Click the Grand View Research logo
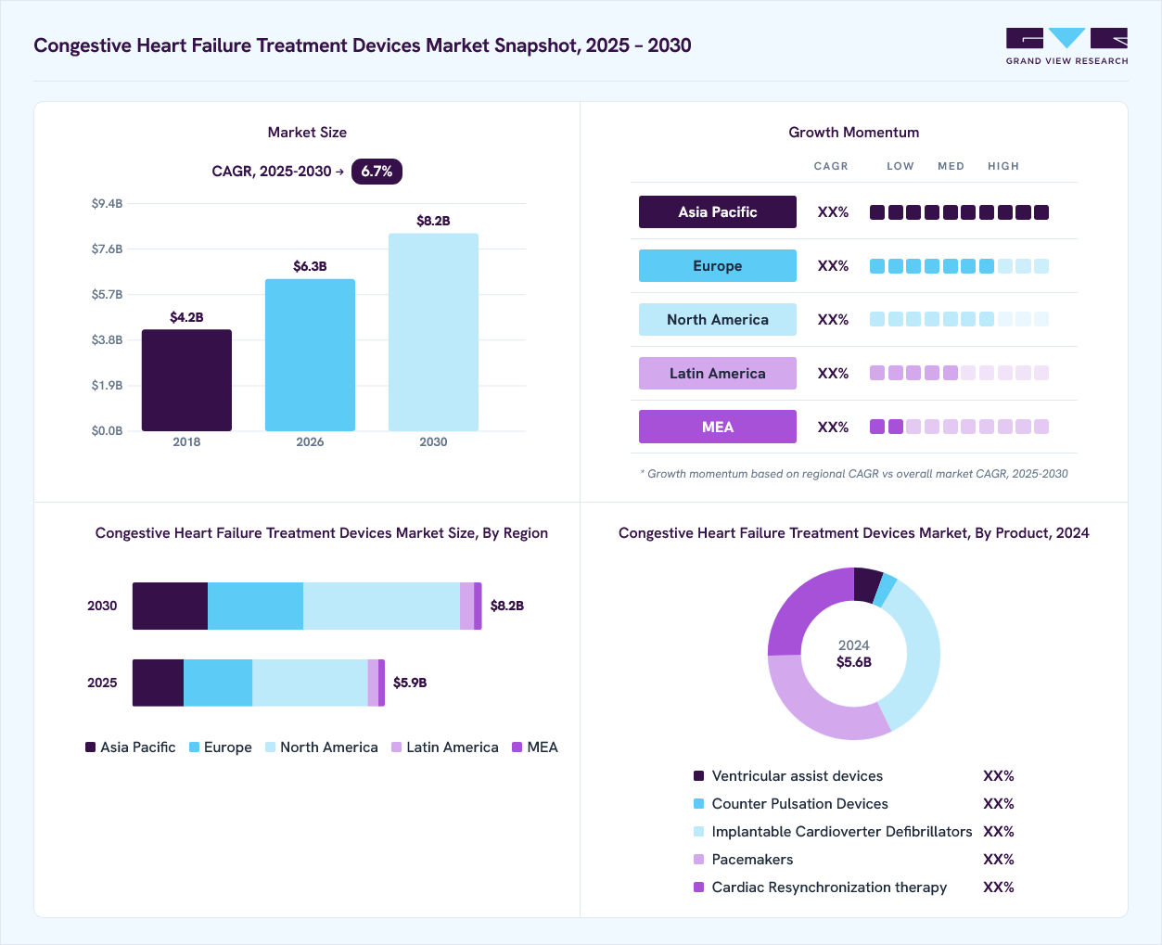 1067,46
